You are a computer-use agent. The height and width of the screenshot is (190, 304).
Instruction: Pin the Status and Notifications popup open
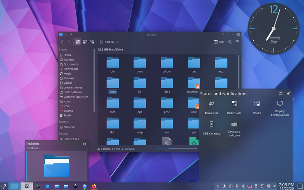click(x=288, y=94)
